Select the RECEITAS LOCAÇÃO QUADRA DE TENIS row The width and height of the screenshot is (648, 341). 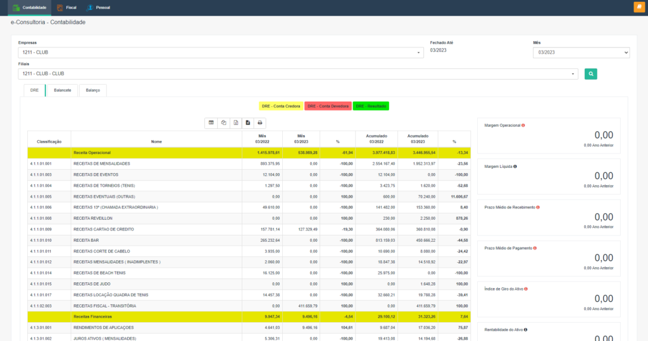249,295
